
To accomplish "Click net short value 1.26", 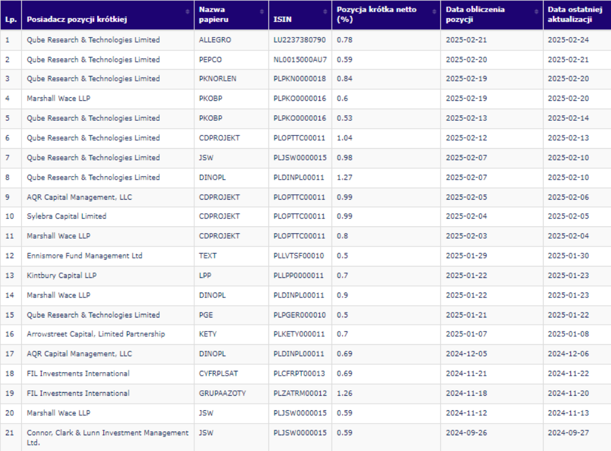I will (x=344, y=393).
